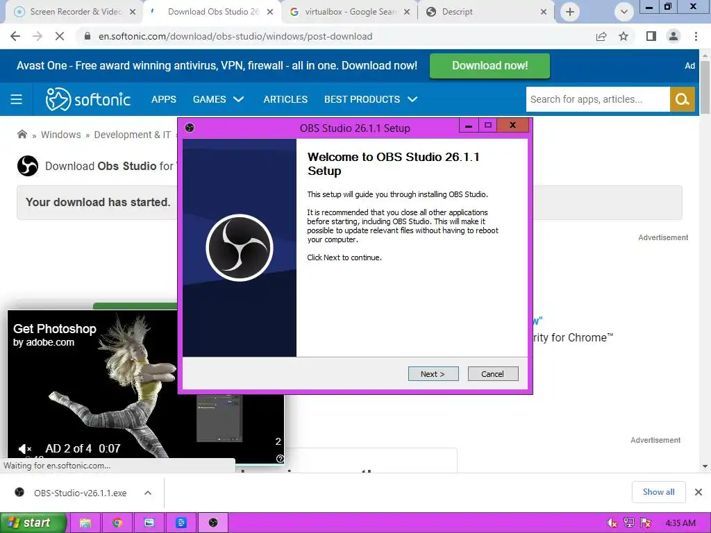Unmute the Photoshop video ad
The image size is (711, 533).
(x=24, y=449)
